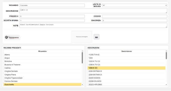Select Cinghia Trapezzoidale row
Viewport: 171px width, 91px height.
pos(42,78)
